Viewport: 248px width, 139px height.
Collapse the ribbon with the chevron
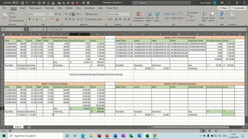(x=246, y=25)
